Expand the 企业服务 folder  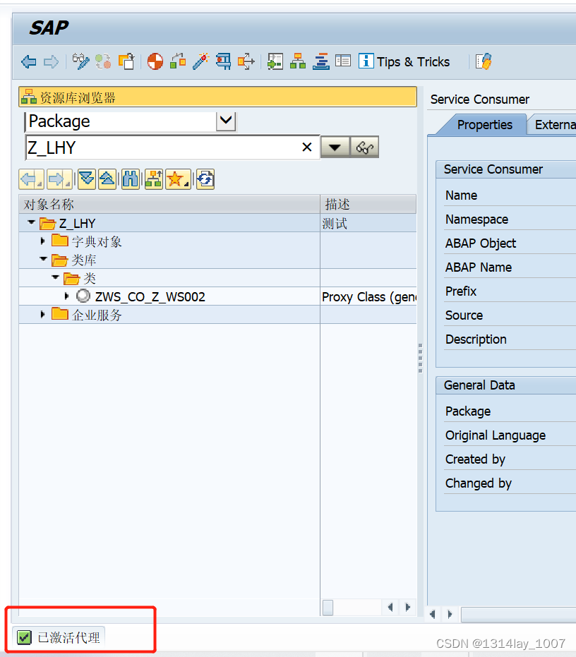pos(42,314)
